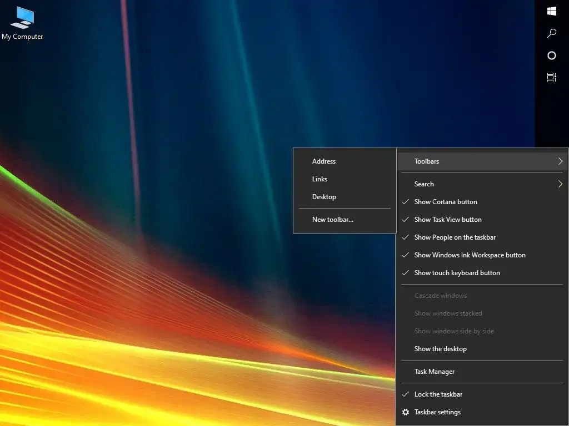
Task: Toggle Show Task View button
Action: pos(482,220)
